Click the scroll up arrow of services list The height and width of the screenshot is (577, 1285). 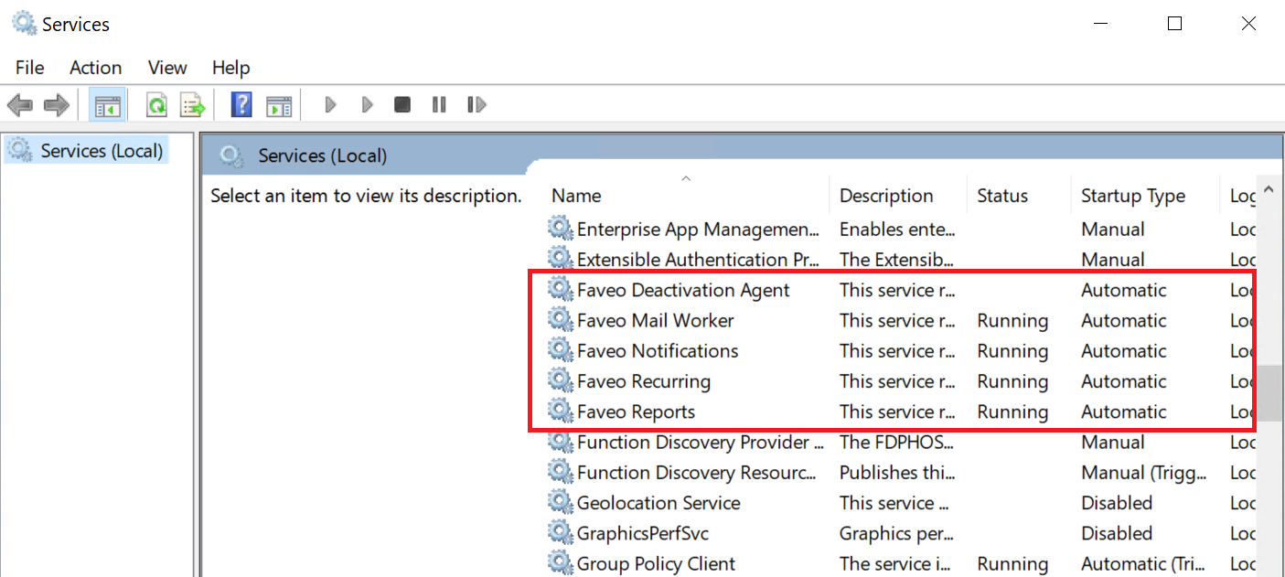(1269, 191)
